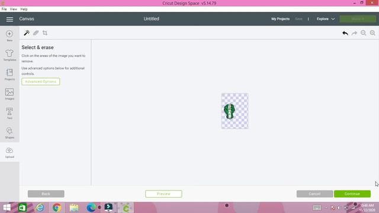Screen dimensions: 379x213
Task: Open the Microsoft Store taskbar icon
Action: 23,208
